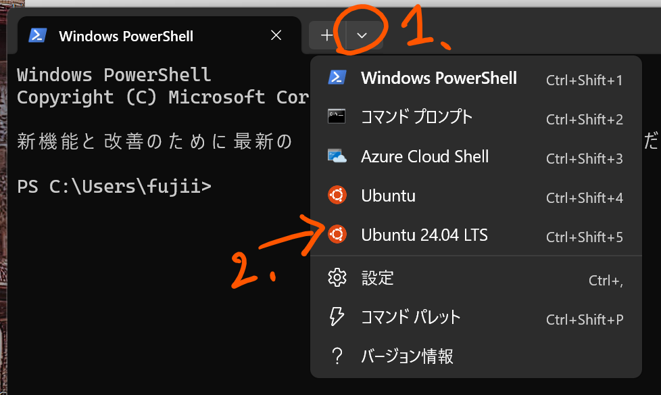The image size is (661, 395).
Task: Open the new tab dropdown chevron
Action: (363, 35)
